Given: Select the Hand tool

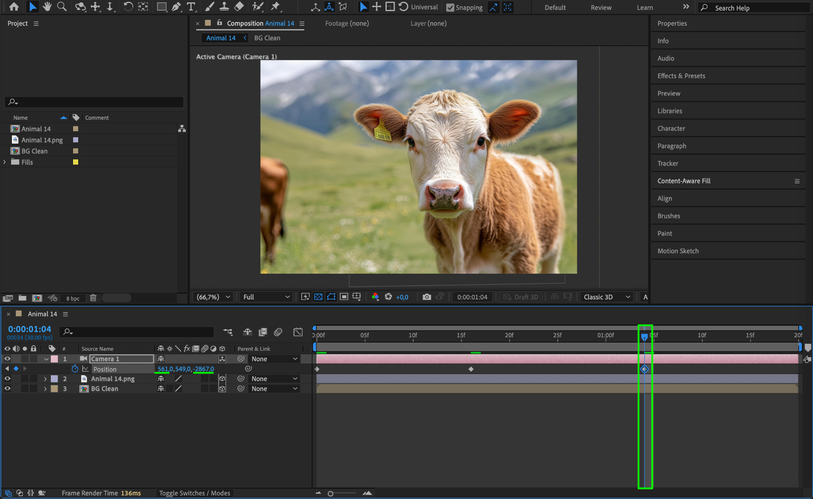Looking at the screenshot, I should coord(47,7).
